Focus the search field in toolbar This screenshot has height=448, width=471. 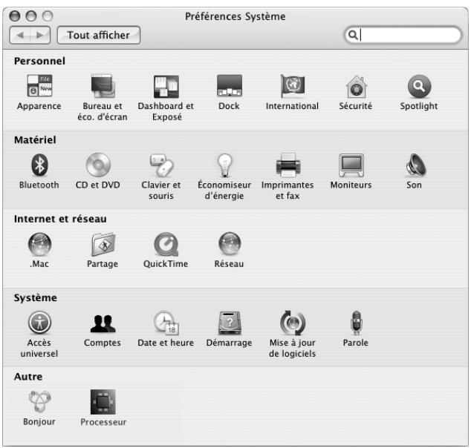coord(403,35)
